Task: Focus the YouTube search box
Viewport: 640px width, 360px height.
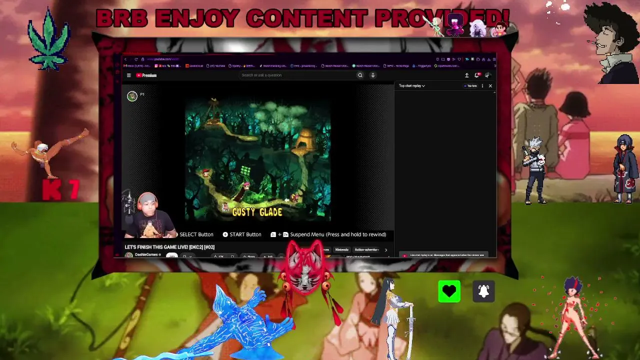Action: tap(297, 75)
